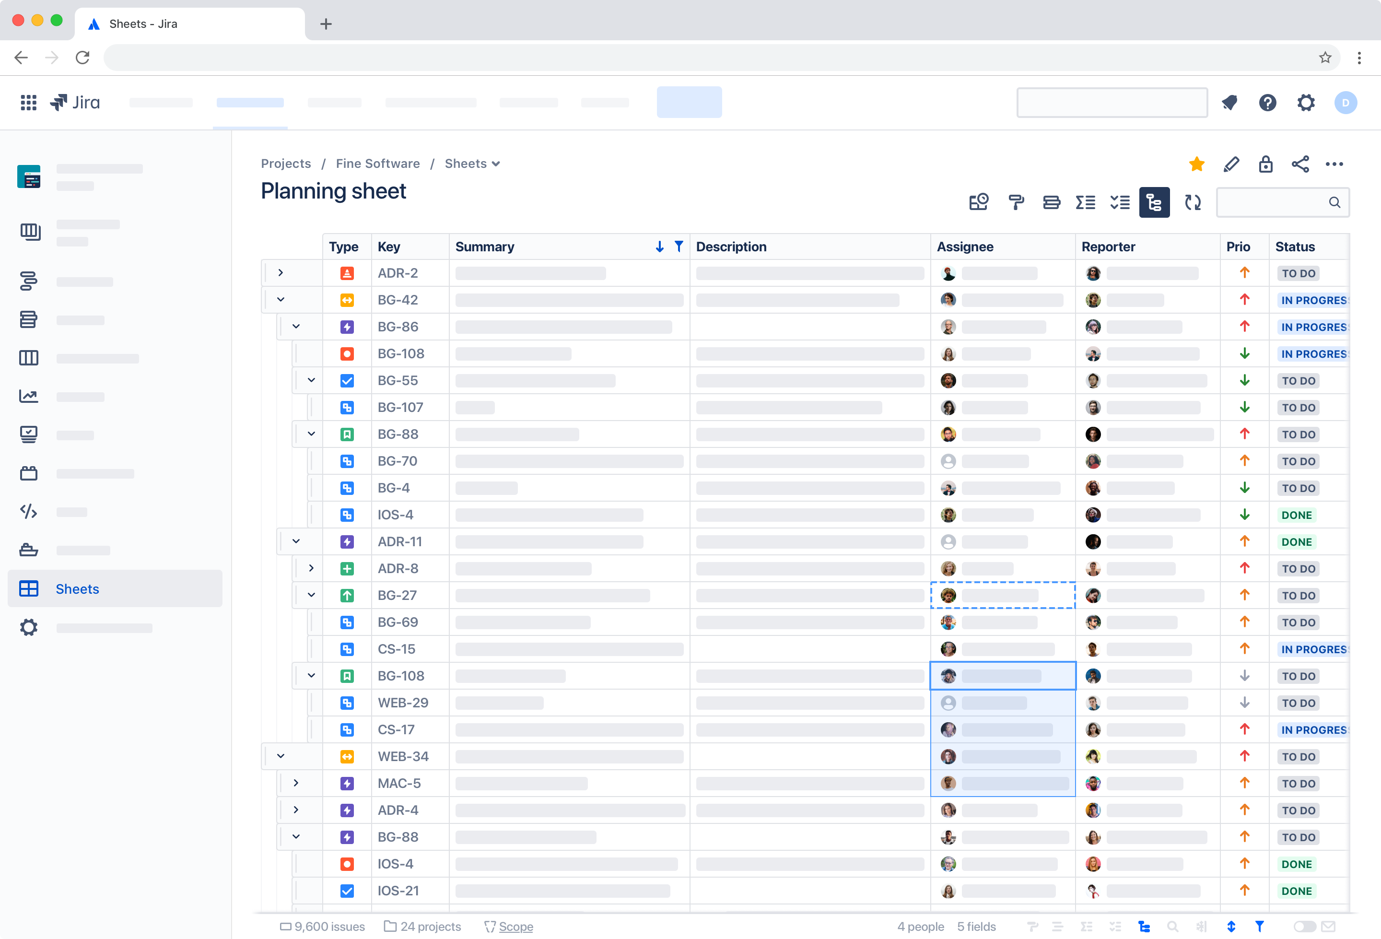Click the sync refresh toolbar icon
The image size is (1381, 939).
[x=1193, y=203]
